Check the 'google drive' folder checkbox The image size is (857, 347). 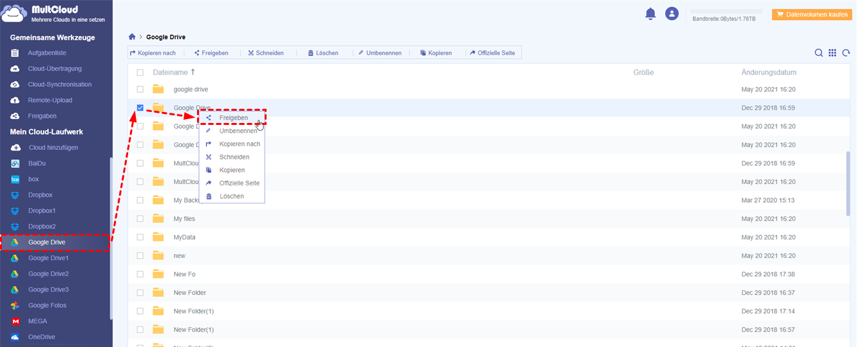140,89
